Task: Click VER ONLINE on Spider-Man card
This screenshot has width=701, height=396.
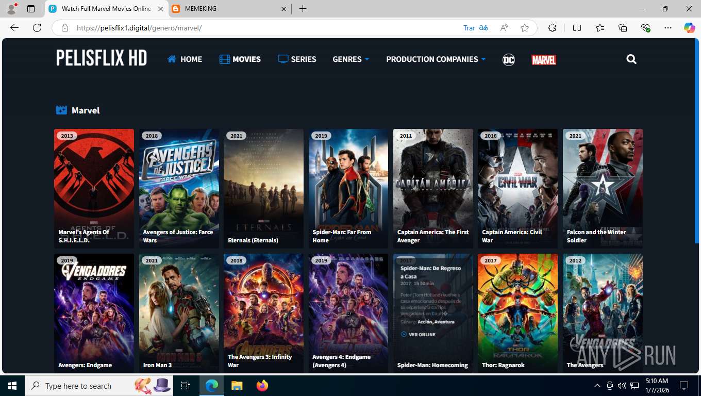Action: pyautogui.click(x=418, y=334)
